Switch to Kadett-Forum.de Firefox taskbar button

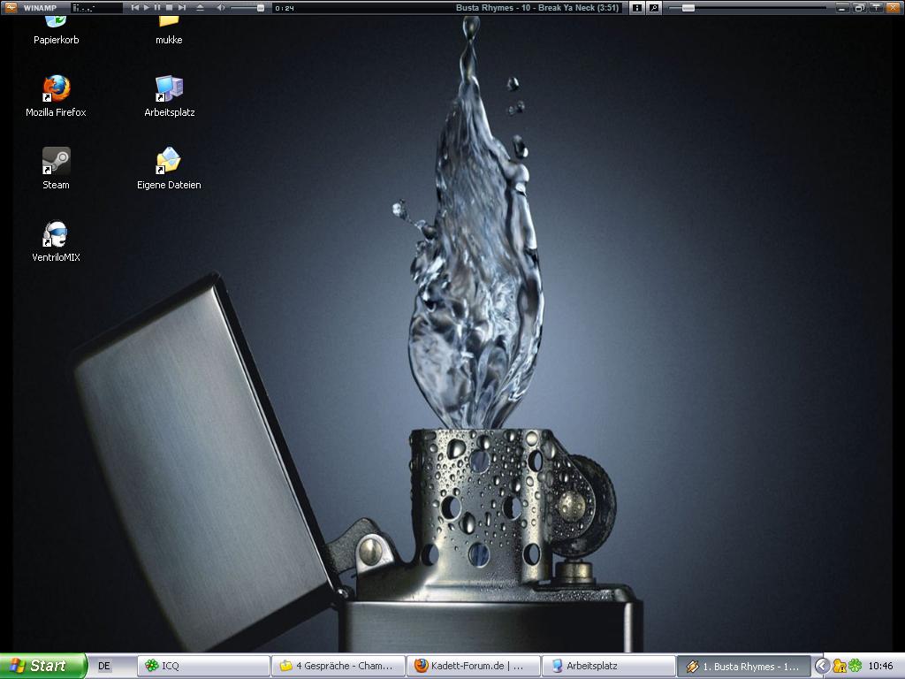pyautogui.click(x=472, y=666)
